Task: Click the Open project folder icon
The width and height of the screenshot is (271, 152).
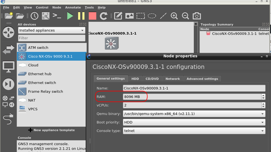Action: 20,16
